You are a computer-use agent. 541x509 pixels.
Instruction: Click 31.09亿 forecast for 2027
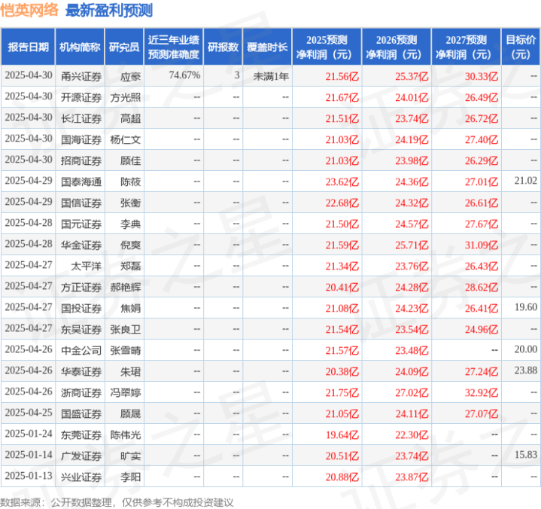(482, 245)
